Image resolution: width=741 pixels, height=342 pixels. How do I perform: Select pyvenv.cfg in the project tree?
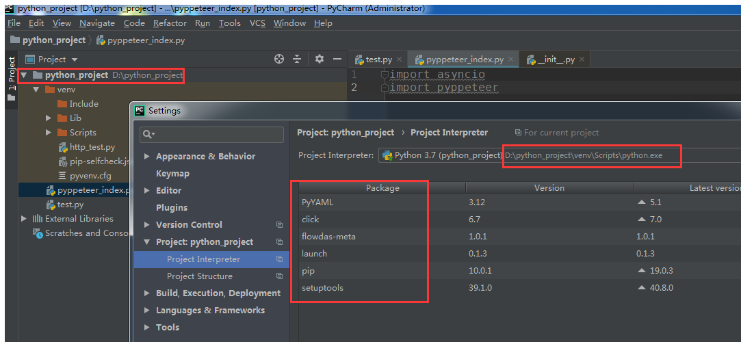click(x=90, y=176)
